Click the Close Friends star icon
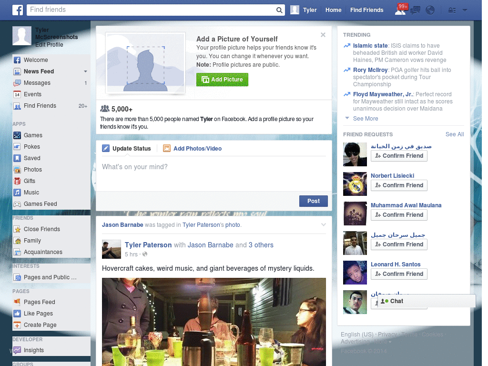 pyautogui.click(x=17, y=229)
